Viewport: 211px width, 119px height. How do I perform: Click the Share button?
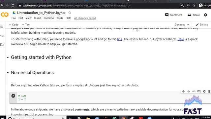pyautogui.click(x=194, y=15)
